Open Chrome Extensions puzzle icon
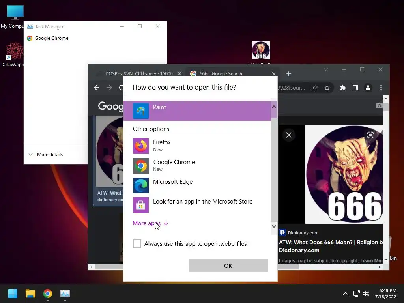Screen dimensions: 404x303 pyautogui.click(x=343, y=88)
